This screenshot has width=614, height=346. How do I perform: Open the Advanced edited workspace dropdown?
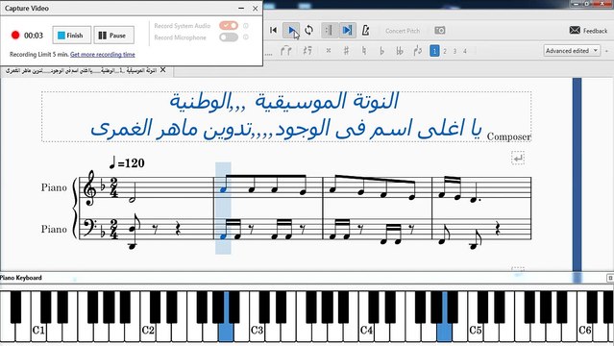tap(572, 51)
